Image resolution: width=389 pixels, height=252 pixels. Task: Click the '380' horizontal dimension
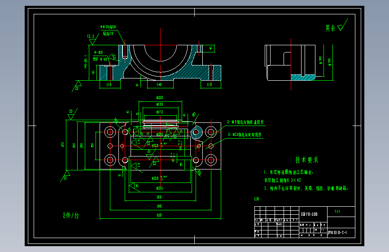point(159,197)
